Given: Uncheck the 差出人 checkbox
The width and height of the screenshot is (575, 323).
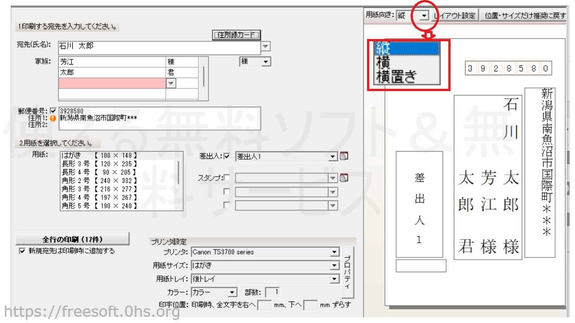Looking at the screenshot, I should tap(227, 156).
